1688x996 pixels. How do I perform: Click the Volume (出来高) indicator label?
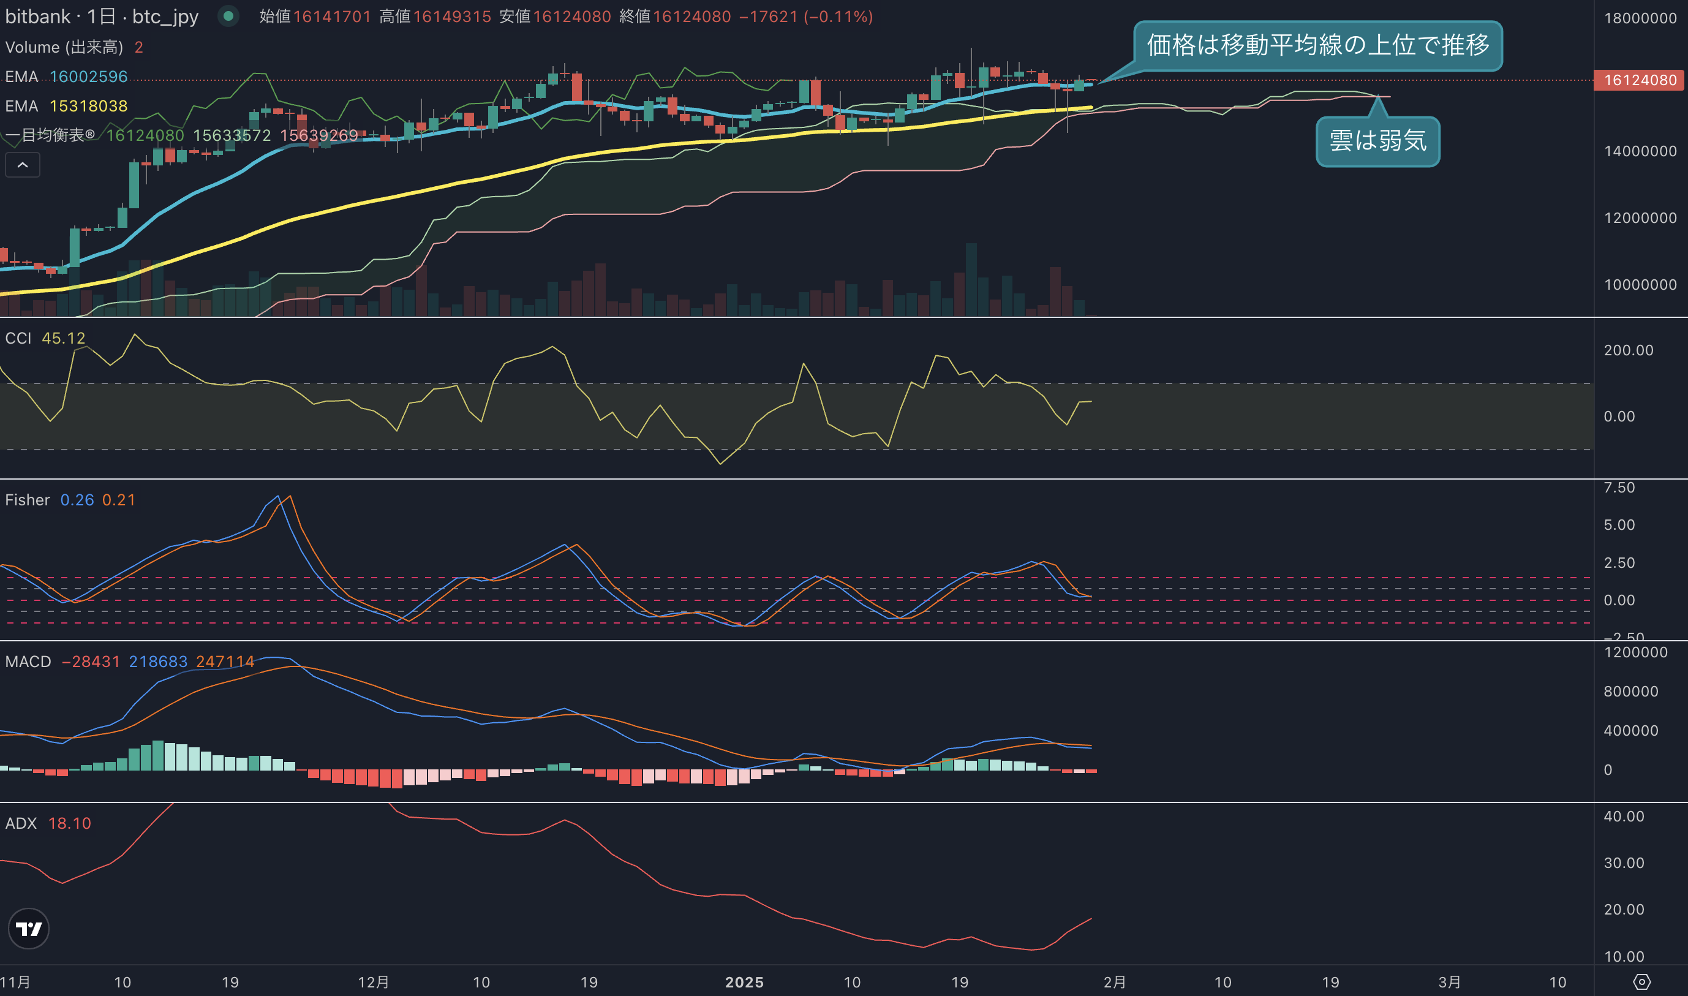pos(64,47)
